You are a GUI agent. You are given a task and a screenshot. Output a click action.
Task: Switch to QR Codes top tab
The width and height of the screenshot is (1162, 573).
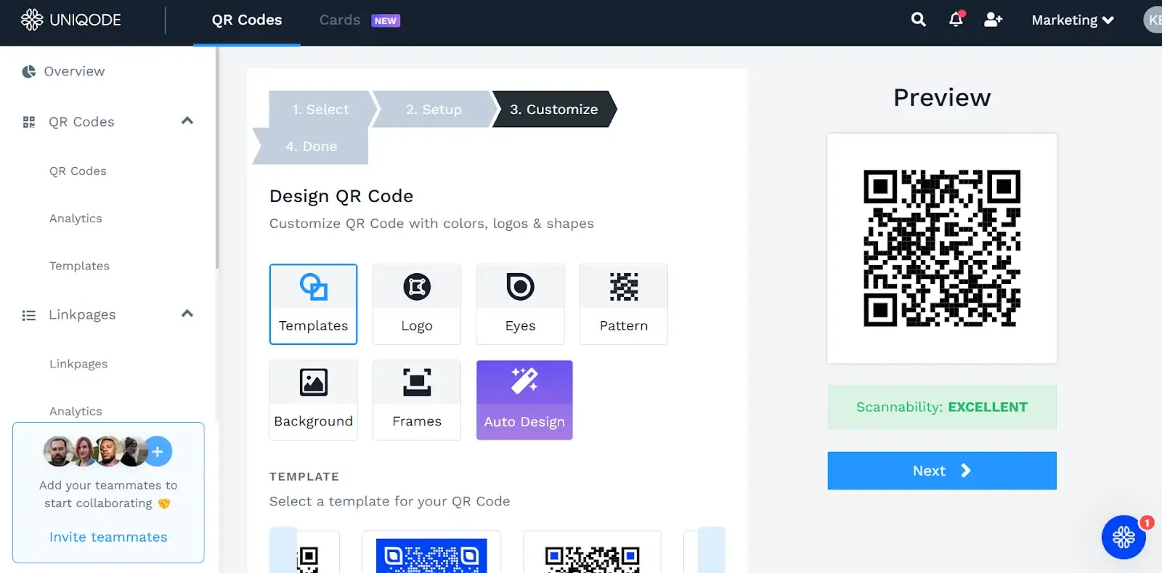pos(247,20)
